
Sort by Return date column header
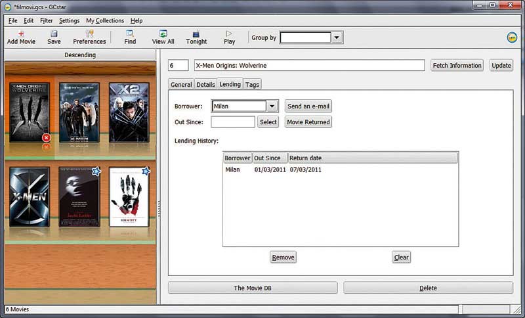tap(373, 158)
